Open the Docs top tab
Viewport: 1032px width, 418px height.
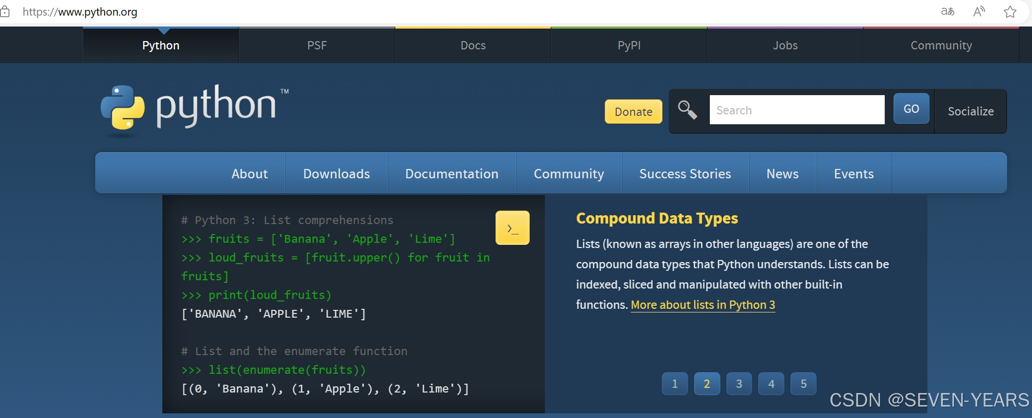[x=473, y=45]
